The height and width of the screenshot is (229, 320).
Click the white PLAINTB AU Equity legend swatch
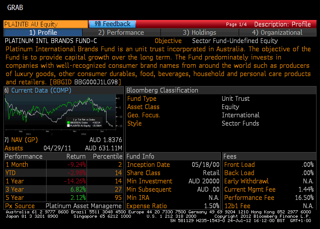(x=68, y=126)
